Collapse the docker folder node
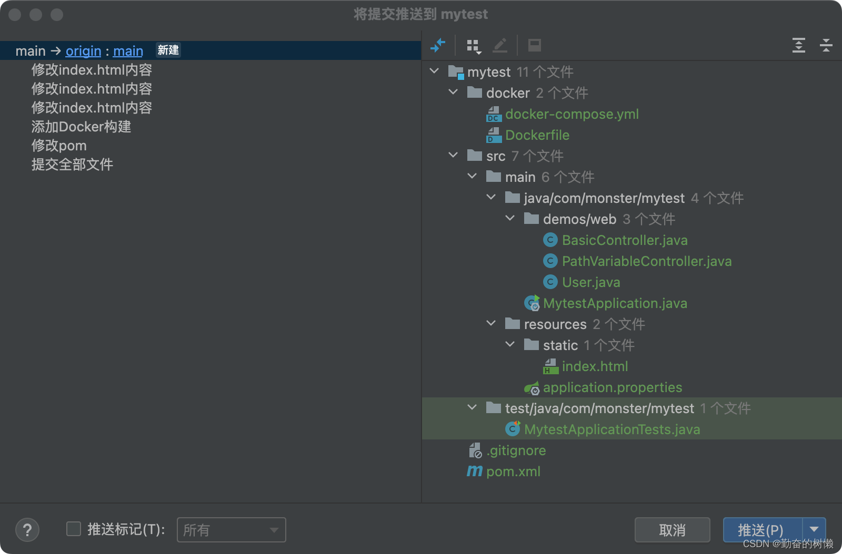 pos(454,92)
